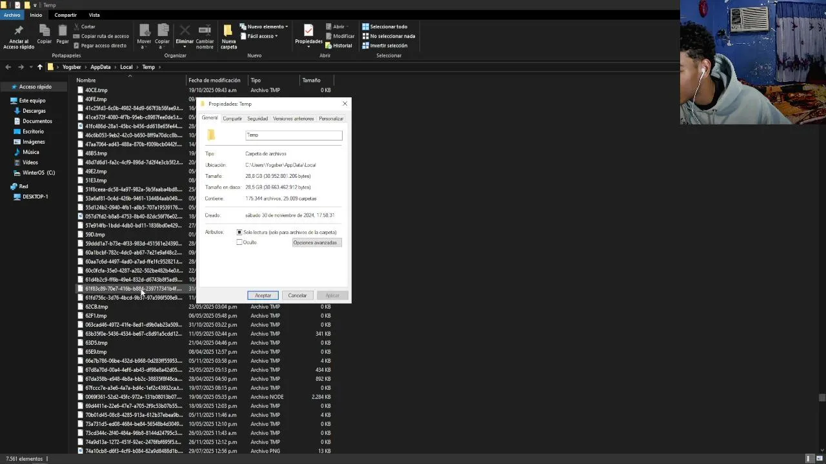Select Descargas in the navigation pane
Screen dimensions: 826x464
pyautogui.click(x=34, y=111)
